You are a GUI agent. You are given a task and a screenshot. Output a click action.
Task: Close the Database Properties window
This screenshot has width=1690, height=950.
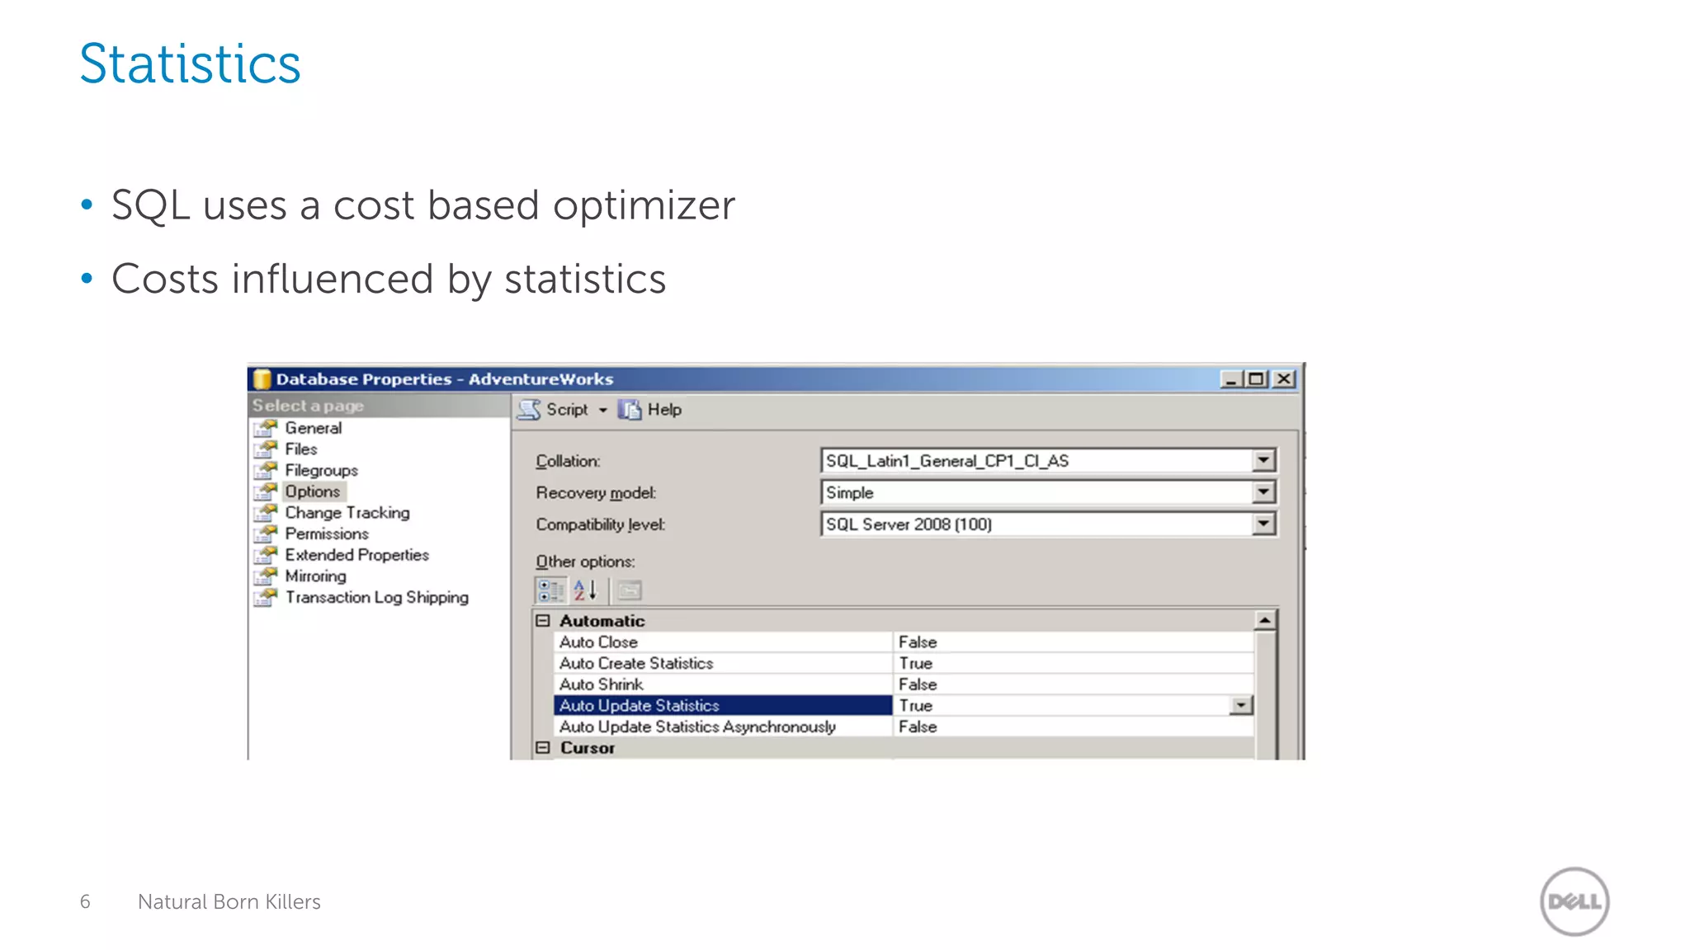click(x=1284, y=379)
